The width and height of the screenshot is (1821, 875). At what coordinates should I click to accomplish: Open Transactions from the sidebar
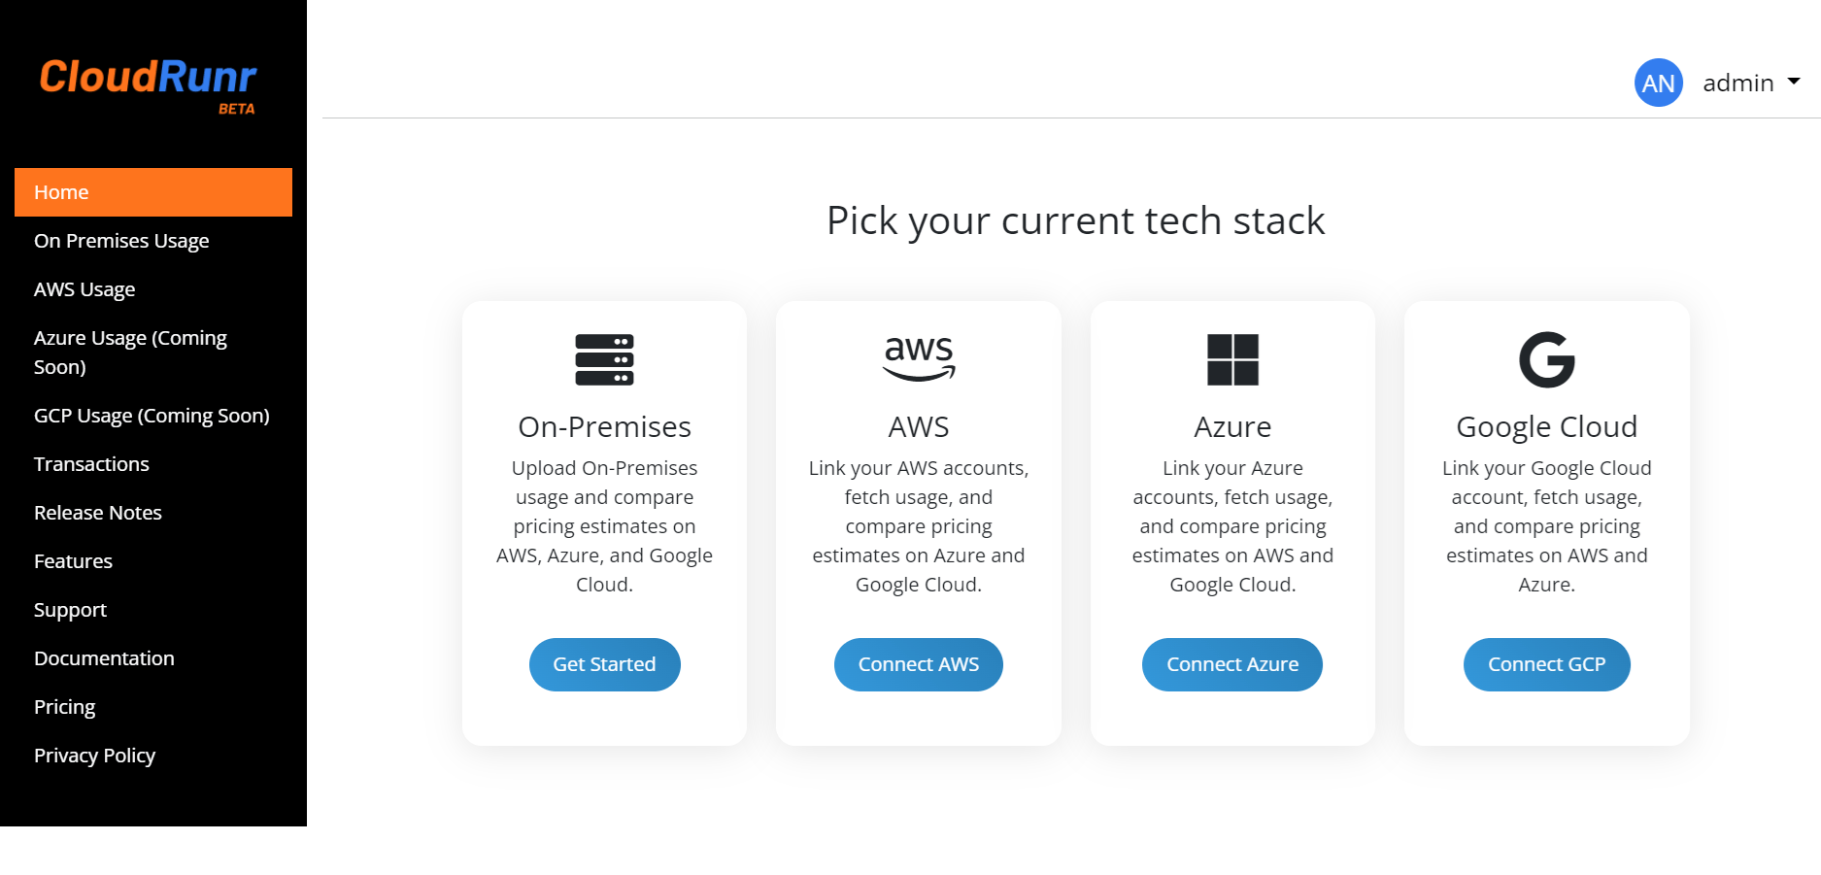(x=91, y=464)
